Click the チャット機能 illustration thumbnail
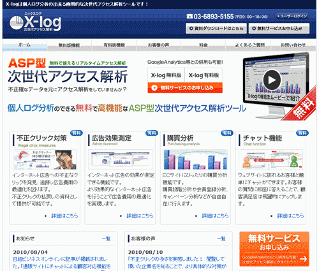The image size is (319, 271). 271,159
